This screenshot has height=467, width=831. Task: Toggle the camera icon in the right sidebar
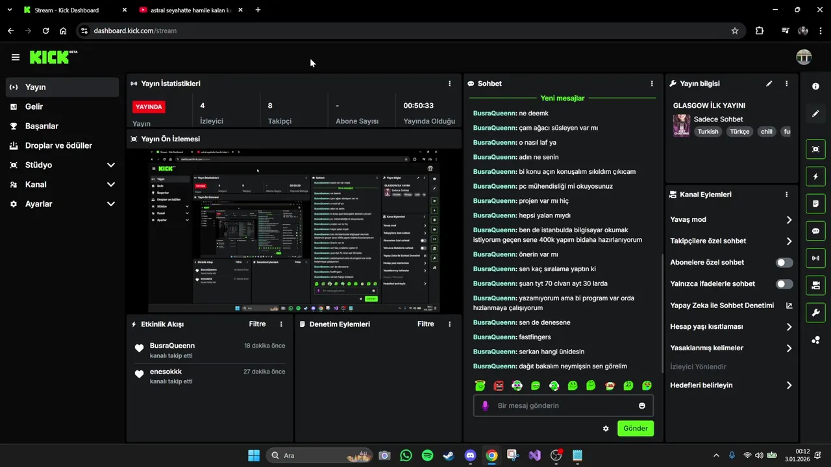[x=815, y=285]
